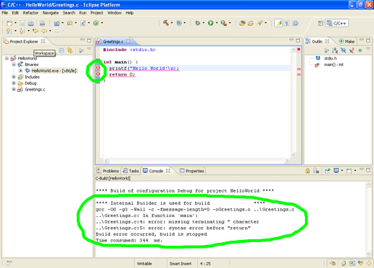Click the New C Project icon

coord(57,23)
